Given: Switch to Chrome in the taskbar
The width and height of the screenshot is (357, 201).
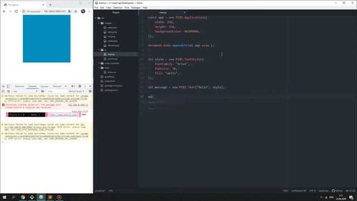Looking at the screenshot, I should coord(23,197).
